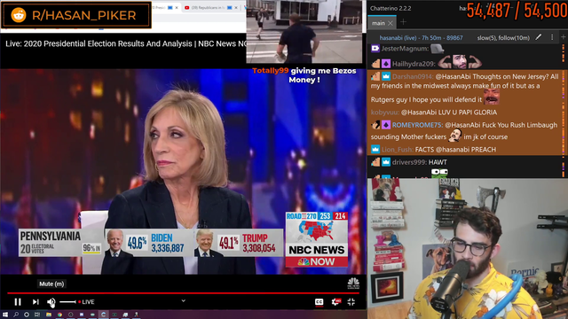Click username JesterMagnum in chat

click(x=405, y=49)
